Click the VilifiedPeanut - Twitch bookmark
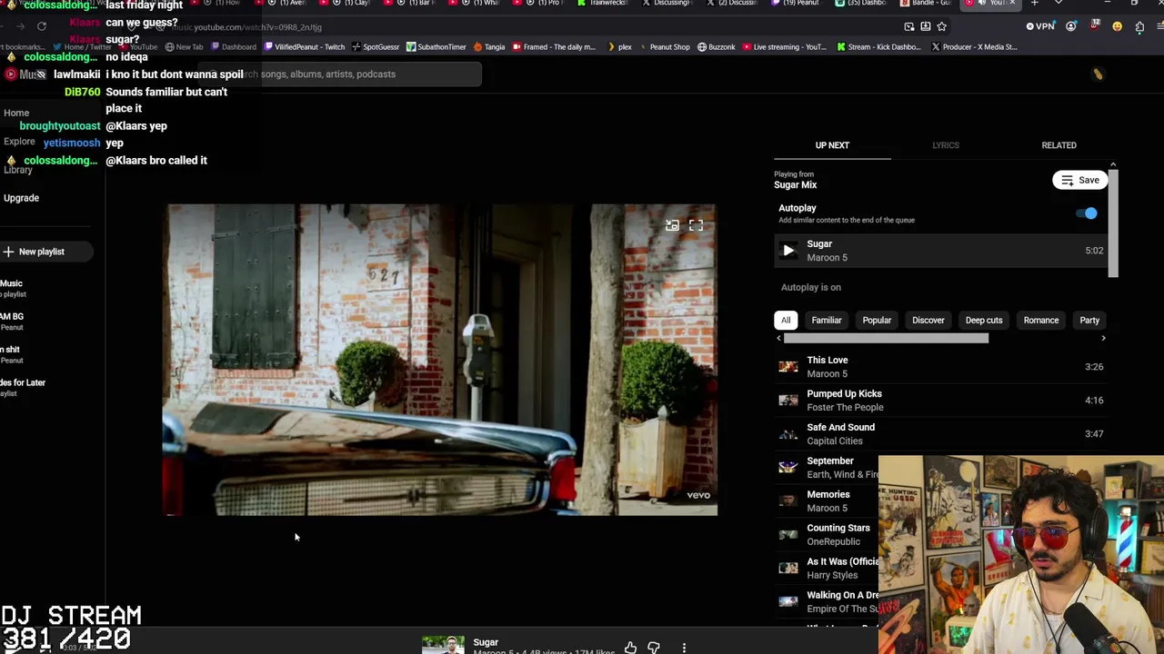 (x=305, y=47)
